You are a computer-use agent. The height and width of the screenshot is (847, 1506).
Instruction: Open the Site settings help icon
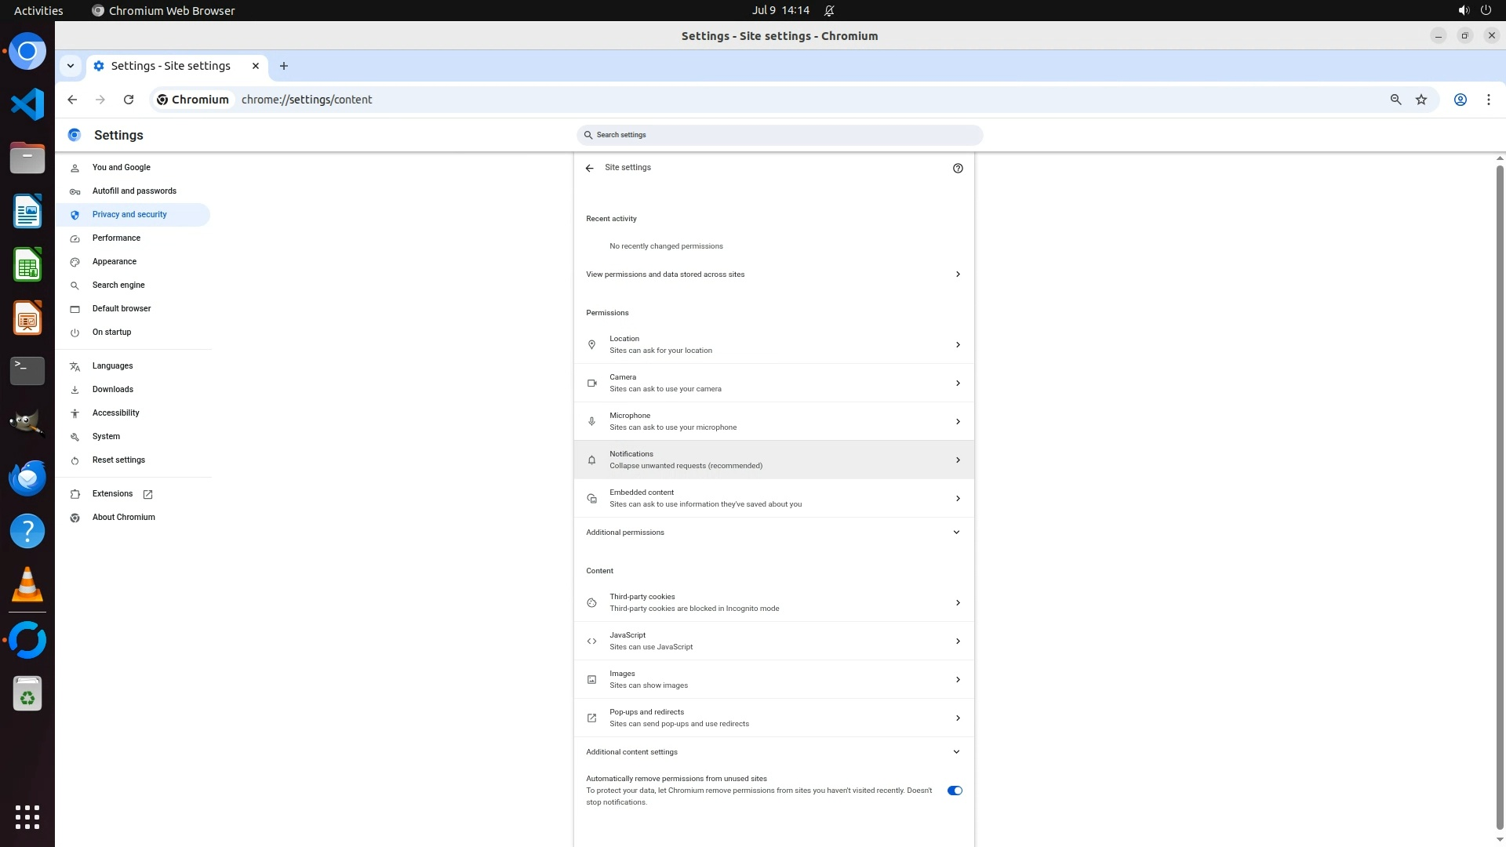point(958,168)
